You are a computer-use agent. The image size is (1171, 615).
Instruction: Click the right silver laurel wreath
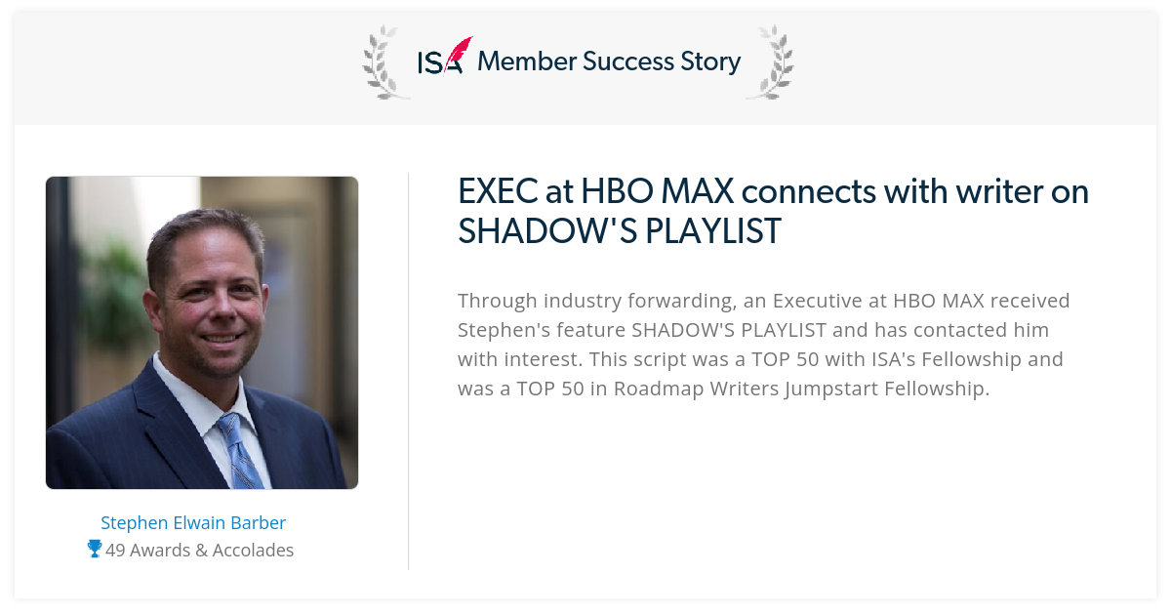[771, 62]
